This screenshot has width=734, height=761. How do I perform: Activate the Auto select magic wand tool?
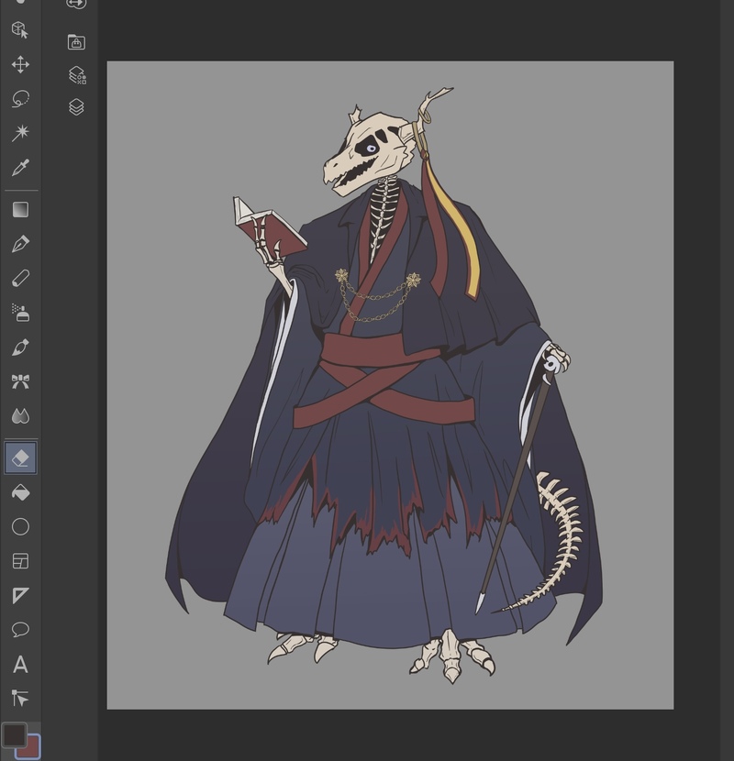(x=20, y=133)
